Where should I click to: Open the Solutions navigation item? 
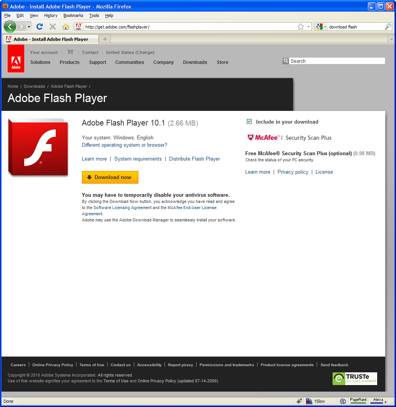[40, 62]
